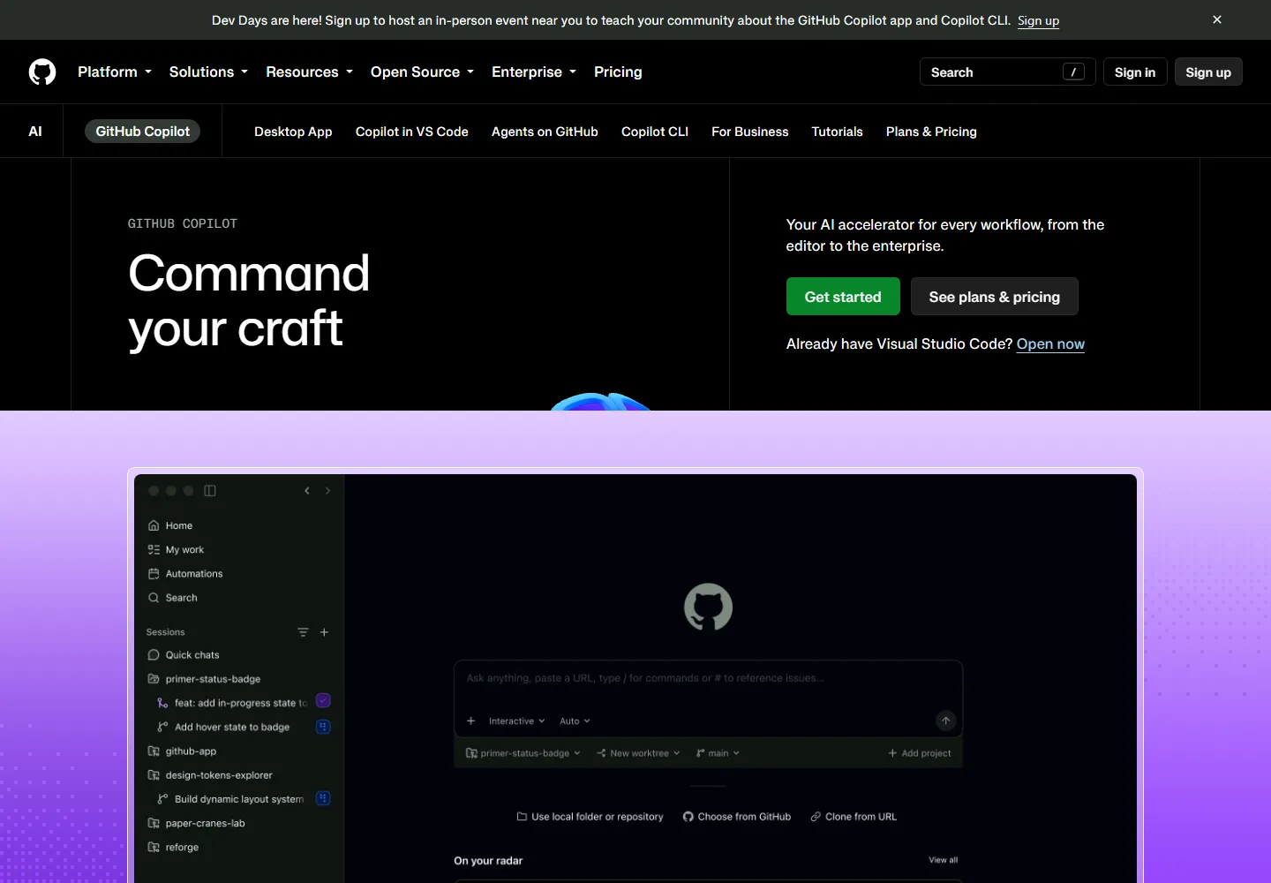Open the Auto model dropdown
1271x883 pixels.
575,721
